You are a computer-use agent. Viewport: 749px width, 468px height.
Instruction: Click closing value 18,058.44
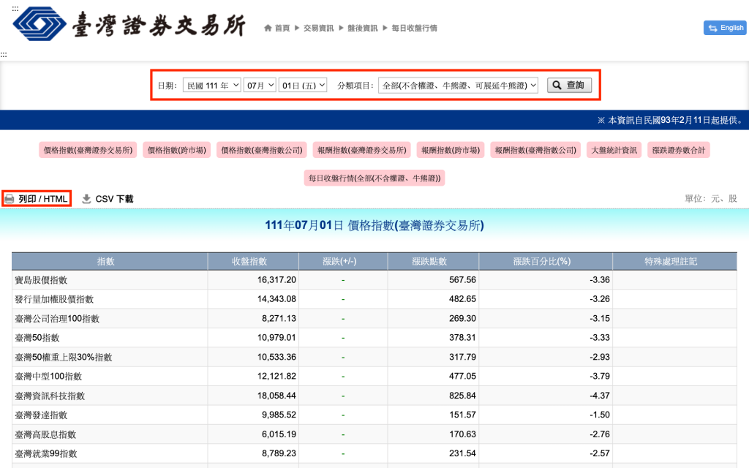pos(276,396)
